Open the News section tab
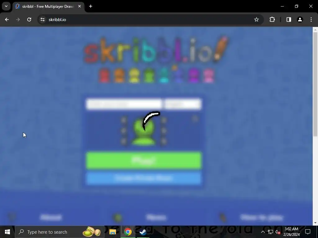This screenshot has width=318, height=238. pos(156,218)
